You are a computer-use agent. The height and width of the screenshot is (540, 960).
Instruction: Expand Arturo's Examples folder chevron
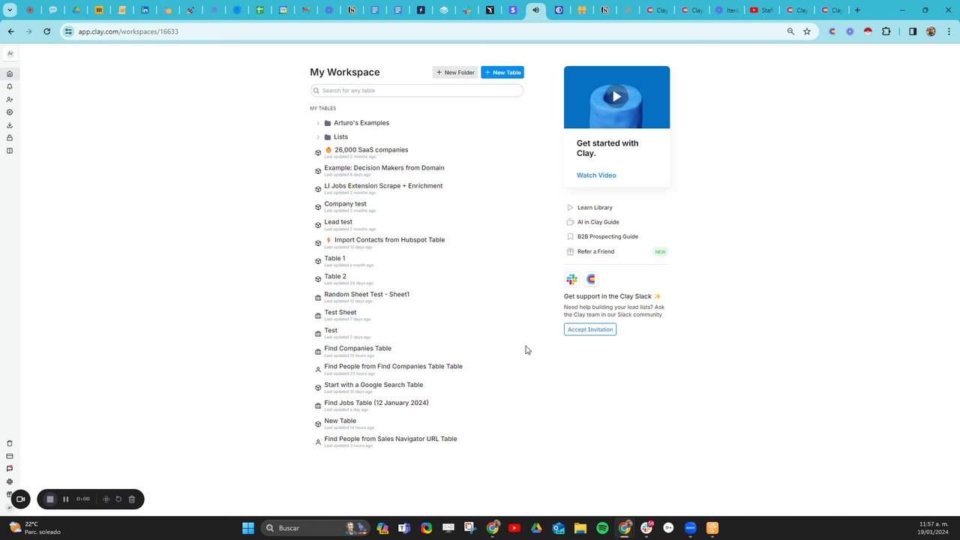coord(318,123)
